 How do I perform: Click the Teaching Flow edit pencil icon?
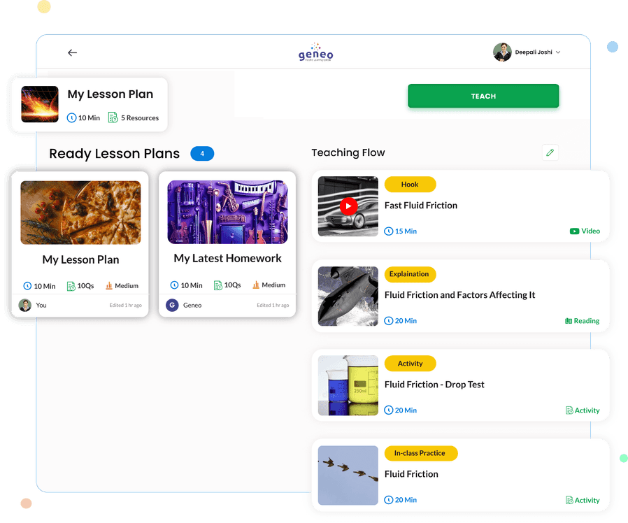pos(550,152)
